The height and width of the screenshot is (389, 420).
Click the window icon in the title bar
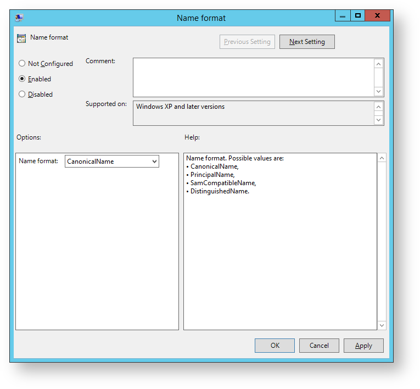[x=20, y=18]
